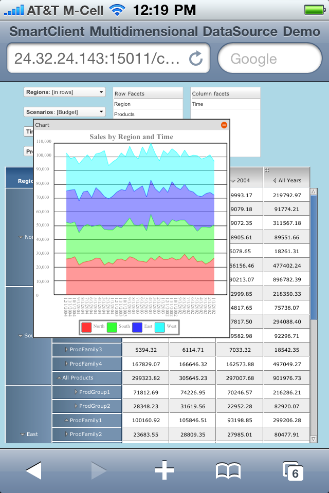Viewport: 329px width, 493px height.
Task: Tap the battery indicator in status bar
Action: 315,10
